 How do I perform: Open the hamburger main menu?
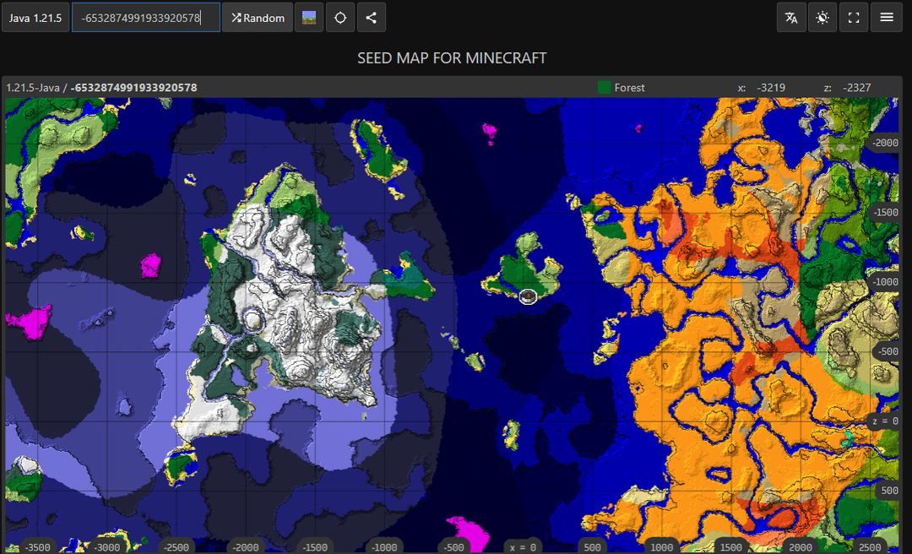pyautogui.click(x=887, y=18)
